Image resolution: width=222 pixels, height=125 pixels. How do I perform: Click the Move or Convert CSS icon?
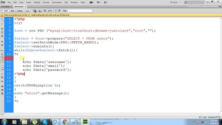pos(2,81)
